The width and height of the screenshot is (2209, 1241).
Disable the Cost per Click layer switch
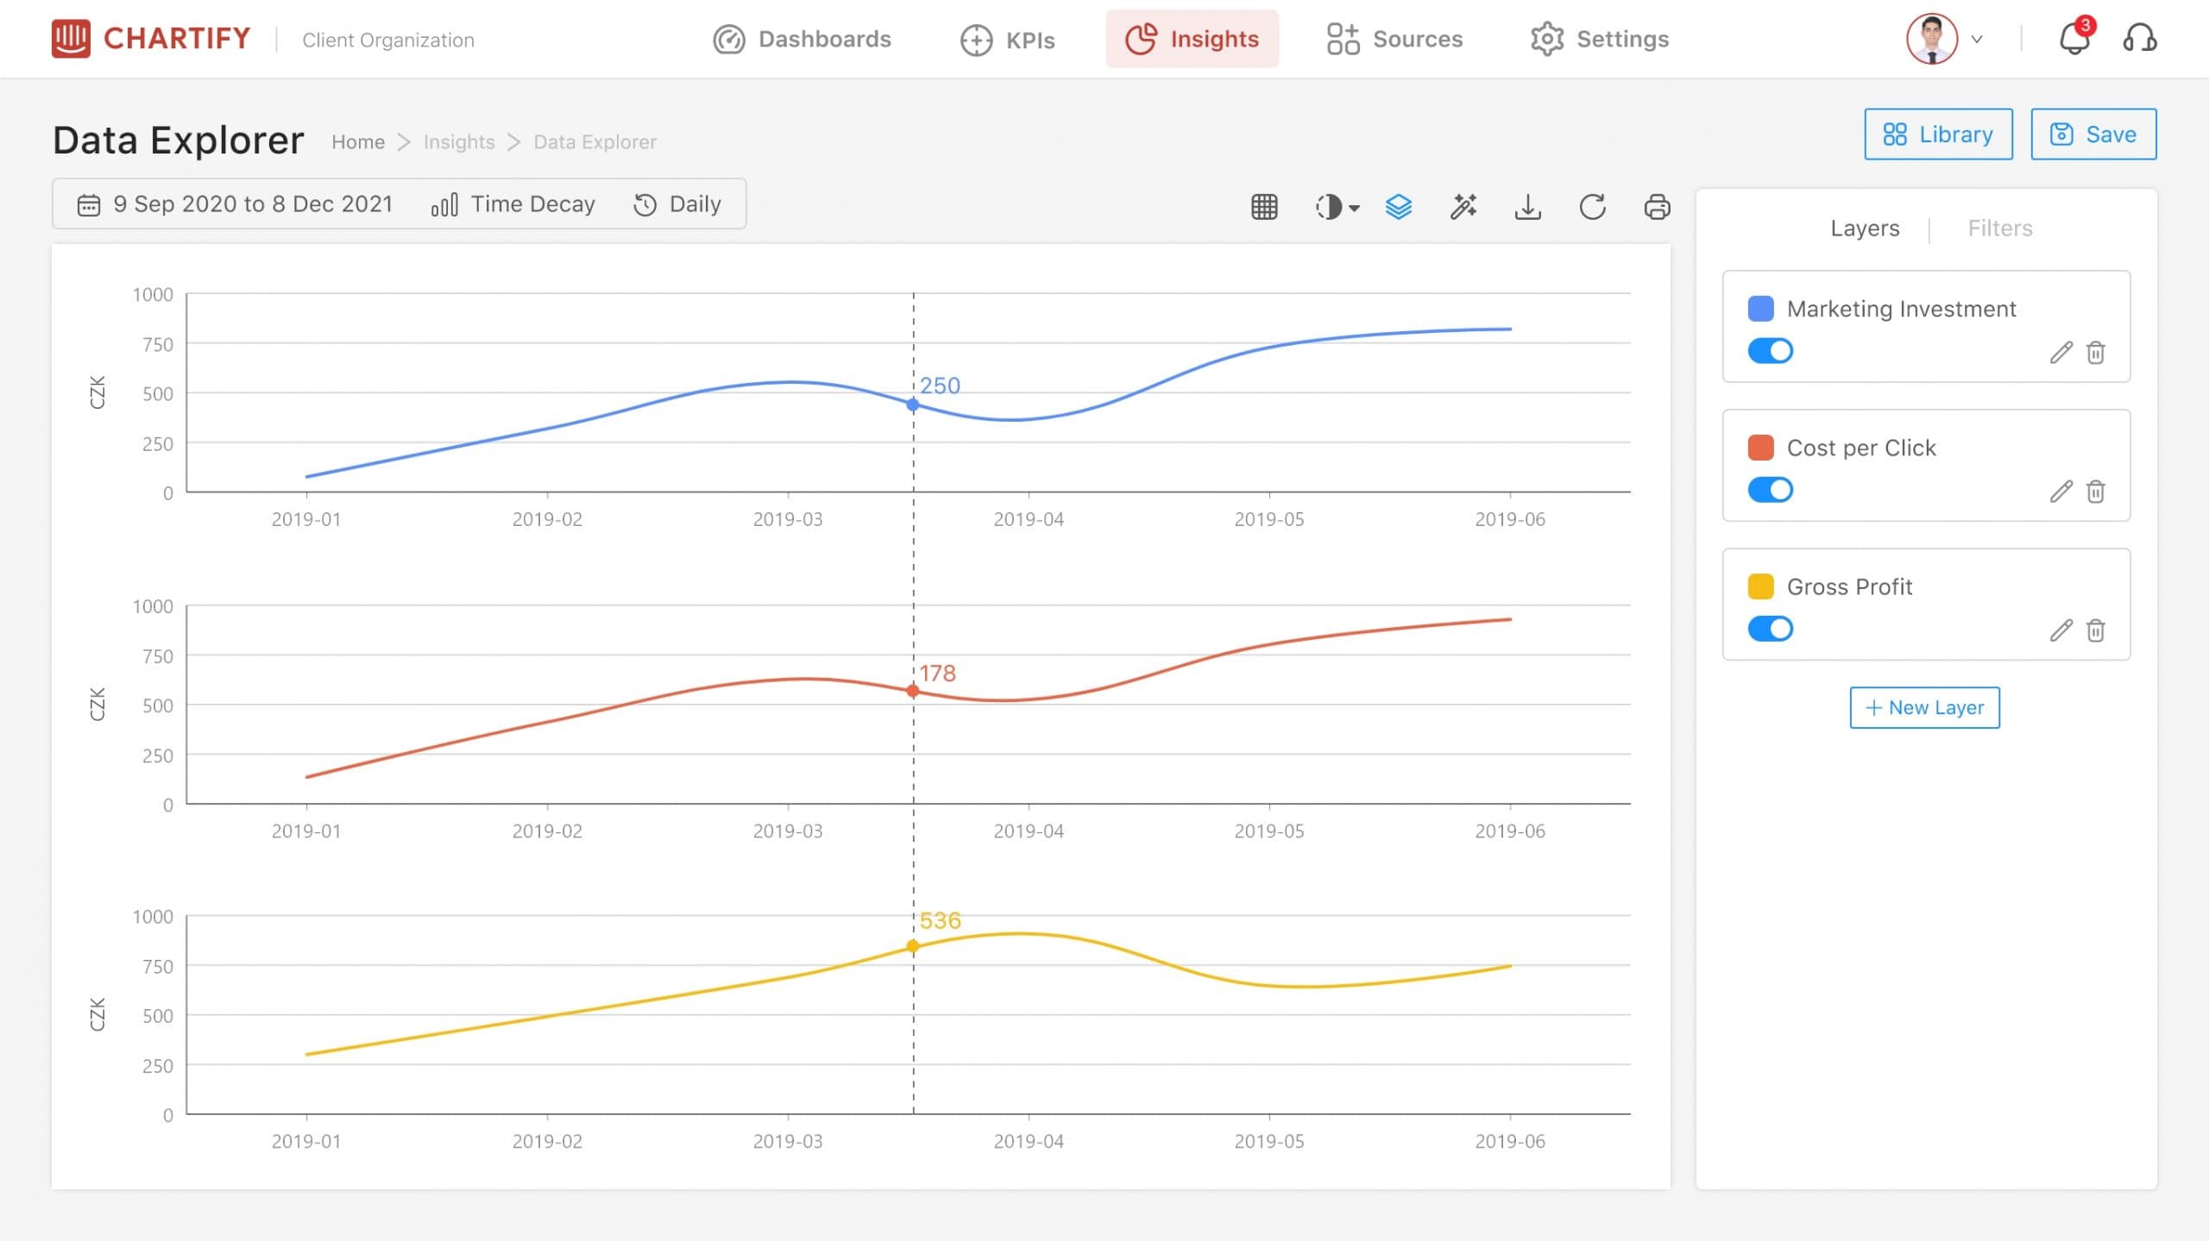click(x=1770, y=490)
